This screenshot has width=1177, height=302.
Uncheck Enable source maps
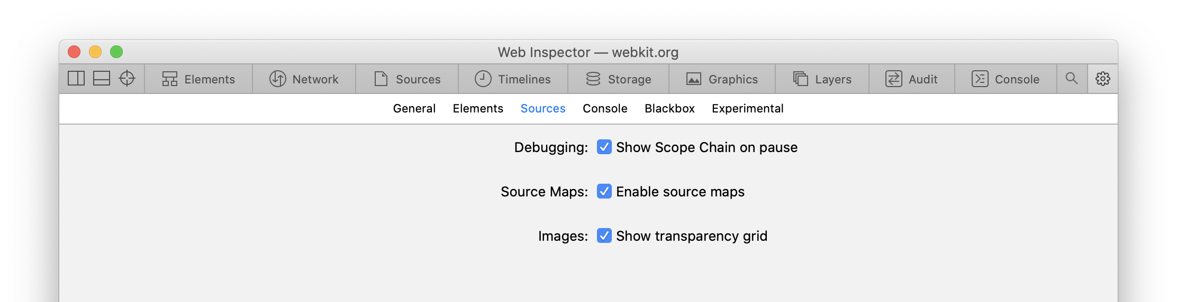[604, 191]
